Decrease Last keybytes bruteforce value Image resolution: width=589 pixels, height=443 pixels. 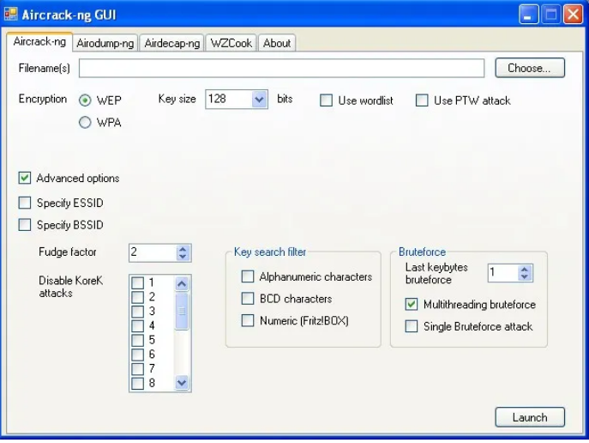click(x=525, y=276)
